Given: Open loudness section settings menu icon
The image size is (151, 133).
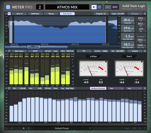Looking at the screenshot, I should [x=145, y=14].
